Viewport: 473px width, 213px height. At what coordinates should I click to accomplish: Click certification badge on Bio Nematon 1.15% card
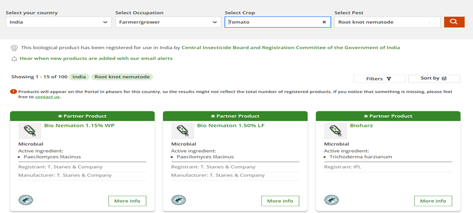point(24,200)
